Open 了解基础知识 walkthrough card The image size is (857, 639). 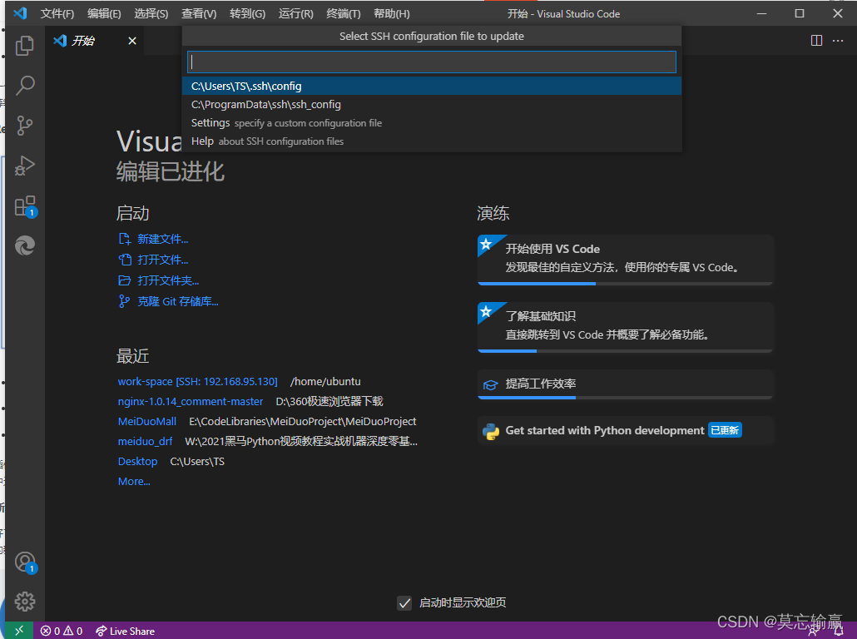tap(625, 327)
